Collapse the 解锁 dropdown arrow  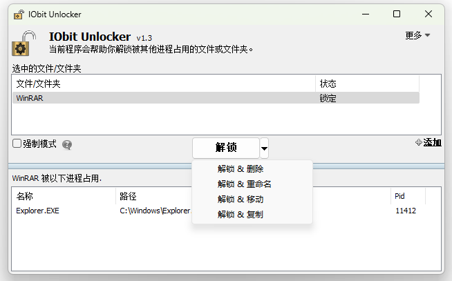pyautogui.click(x=264, y=148)
